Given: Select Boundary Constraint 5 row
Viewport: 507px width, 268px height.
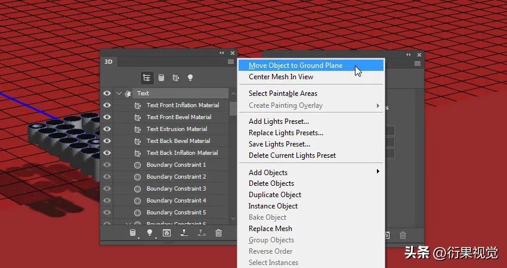Looking at the screenshot, I should coord(171,213).
